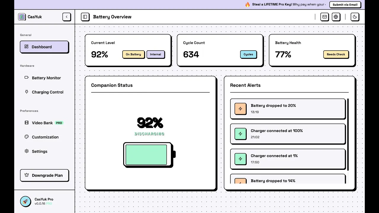The image size is (379, 213).
Task: Open the mail envelope icon in header
Action: pos(325,17)
